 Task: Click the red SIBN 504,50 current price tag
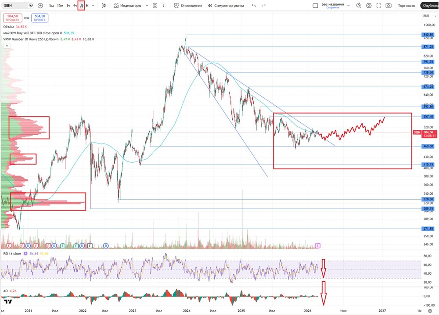click(x=425, y=134)
